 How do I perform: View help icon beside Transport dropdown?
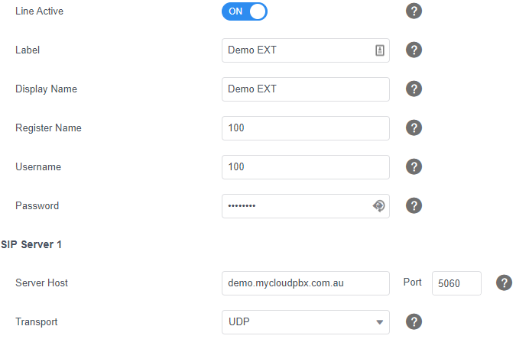(x=414, y=322)
